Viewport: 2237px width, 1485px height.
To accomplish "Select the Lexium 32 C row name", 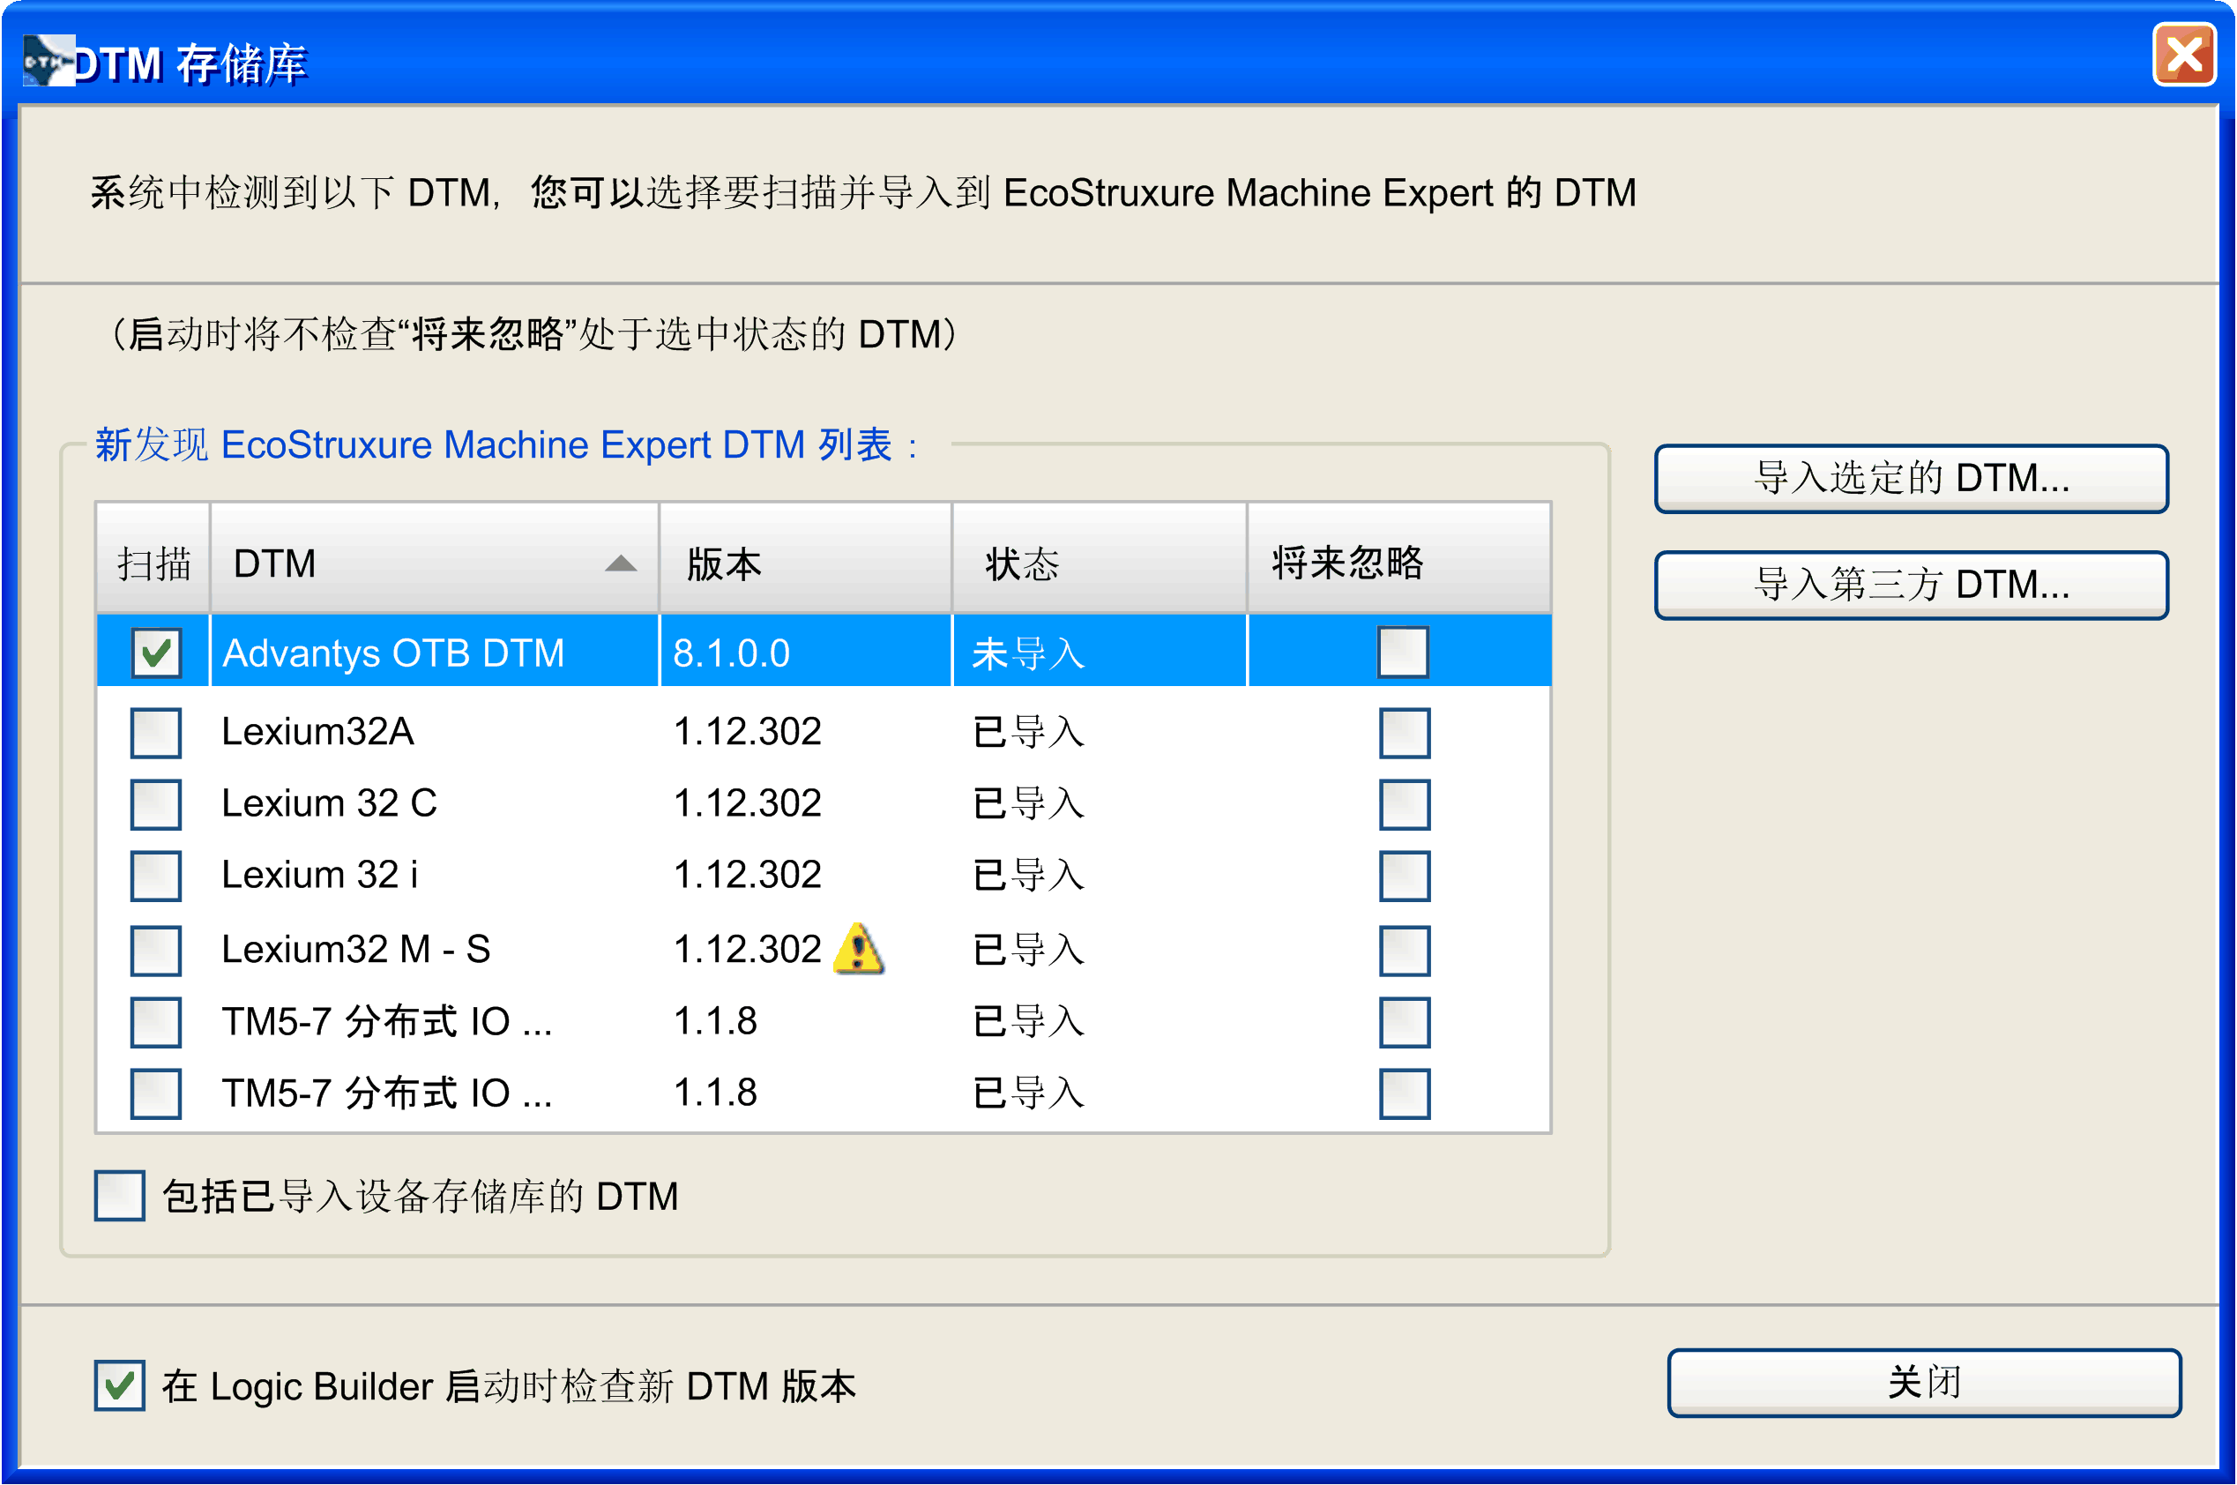I will (x=330, y=803).
